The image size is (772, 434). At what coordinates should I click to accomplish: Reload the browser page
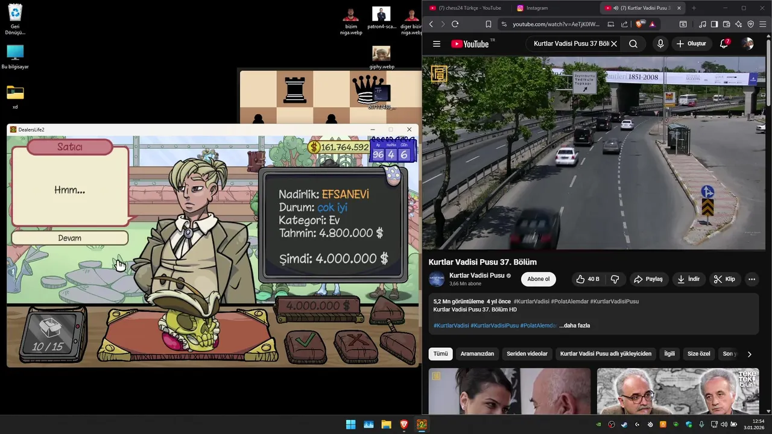pyautogui.click(x=455, y=24)
